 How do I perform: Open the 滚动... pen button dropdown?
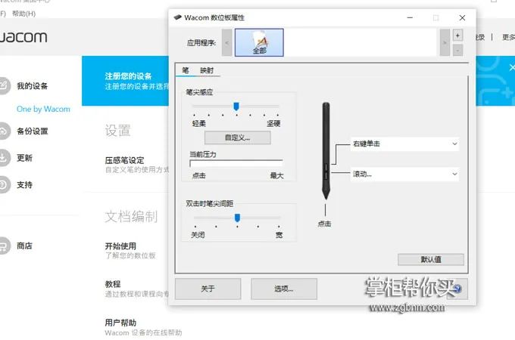click(404, 174)
